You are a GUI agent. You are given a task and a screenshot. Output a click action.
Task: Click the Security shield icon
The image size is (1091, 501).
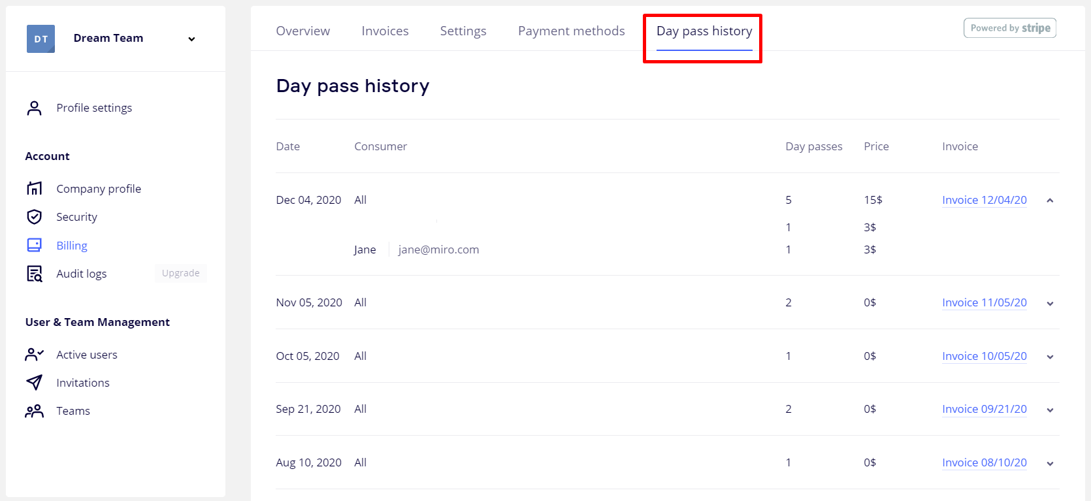coord(34,217)
